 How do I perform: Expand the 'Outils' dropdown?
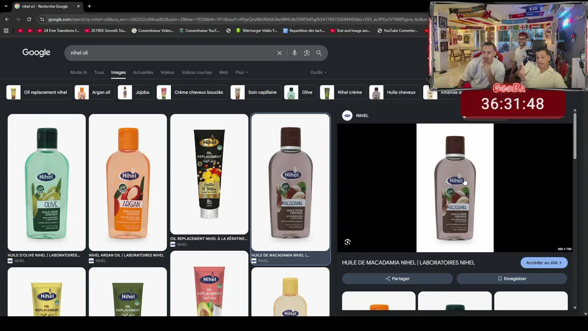(x=318, y=72)
